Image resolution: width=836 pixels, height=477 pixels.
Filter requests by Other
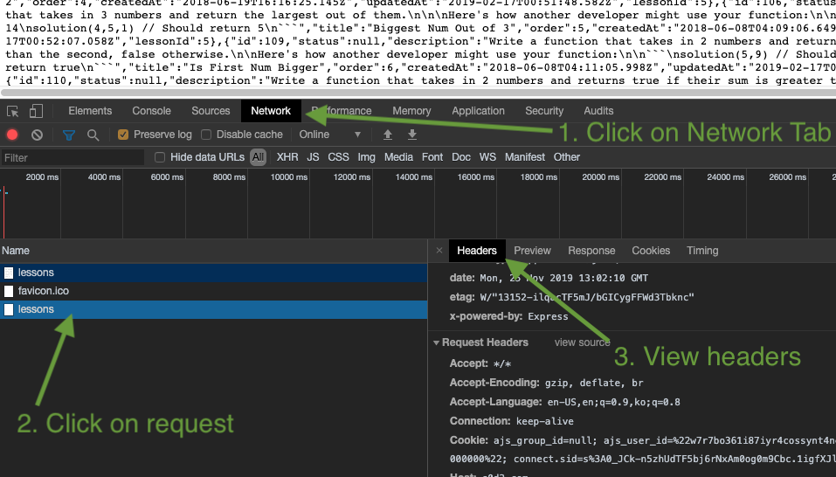pos(567,157)
